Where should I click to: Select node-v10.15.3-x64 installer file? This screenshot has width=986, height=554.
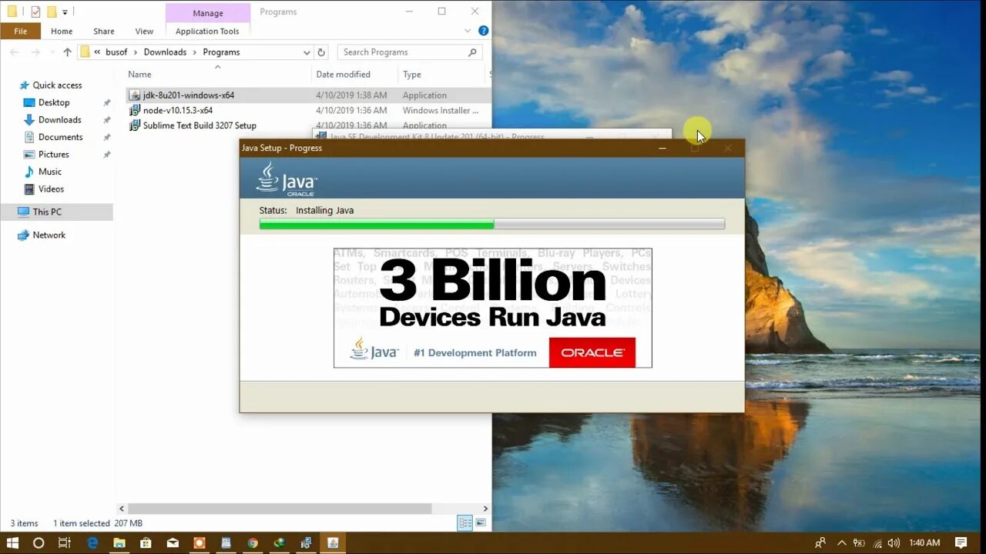(x=178, y=110)
